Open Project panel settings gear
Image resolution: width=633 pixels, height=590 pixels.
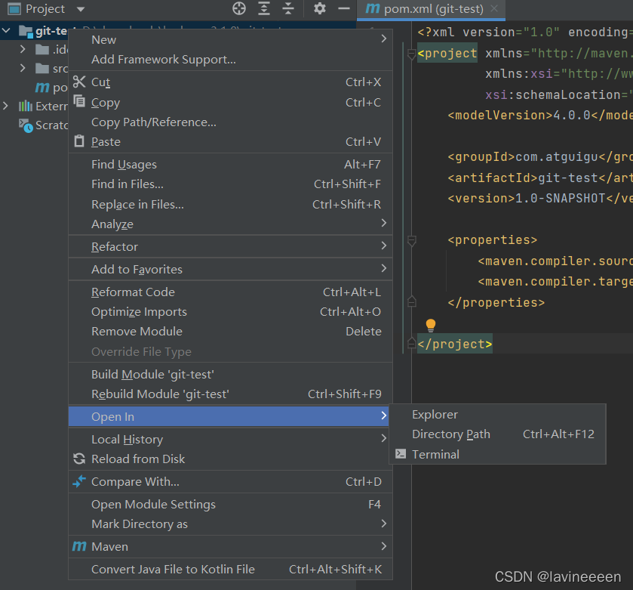point(320,8)
